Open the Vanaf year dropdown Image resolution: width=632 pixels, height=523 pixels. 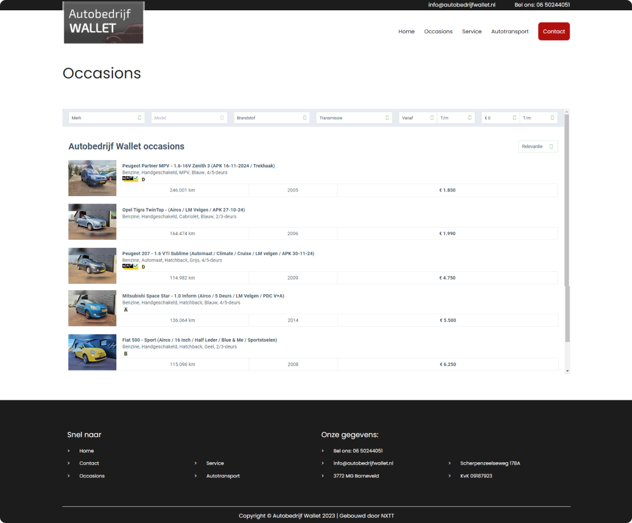pos(418,118)
